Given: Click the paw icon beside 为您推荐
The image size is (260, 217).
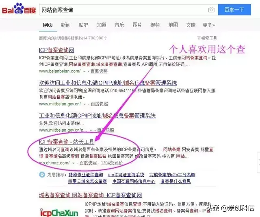Looking at the screenshot, I should [42, 175].
